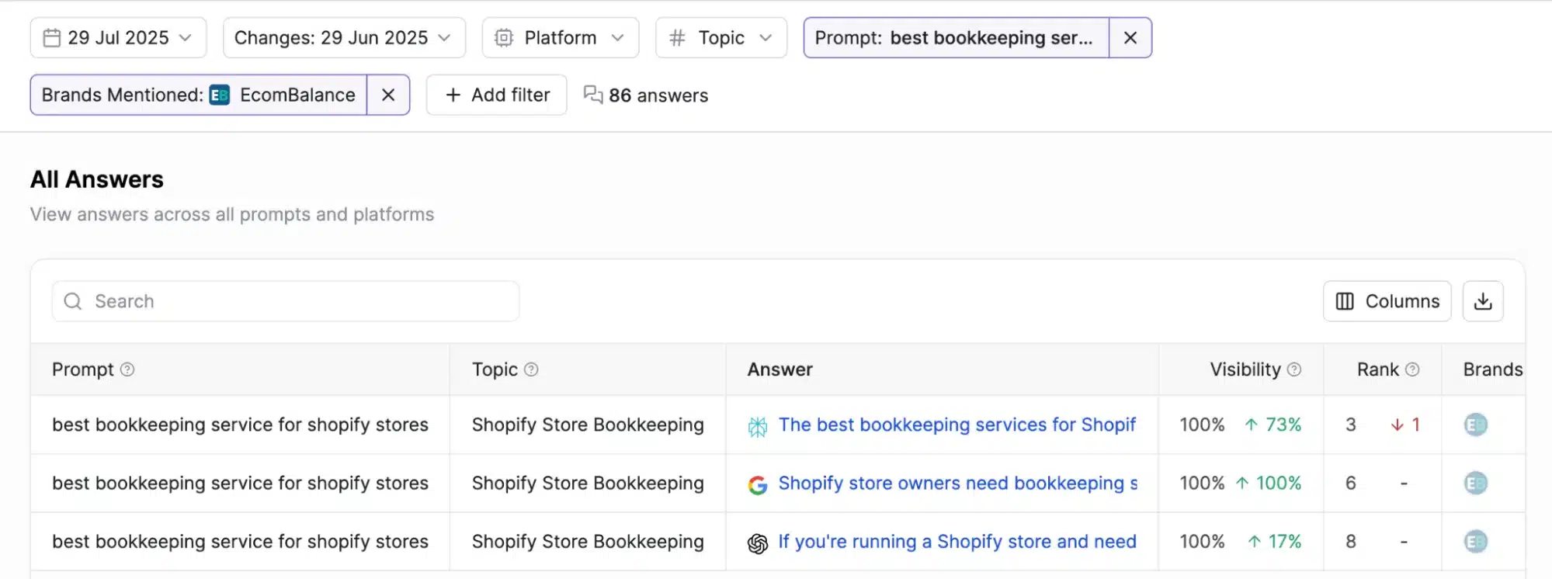Click the search magnifier icon
This screenshot has width=1552, height=579.
tap(73, 301)
